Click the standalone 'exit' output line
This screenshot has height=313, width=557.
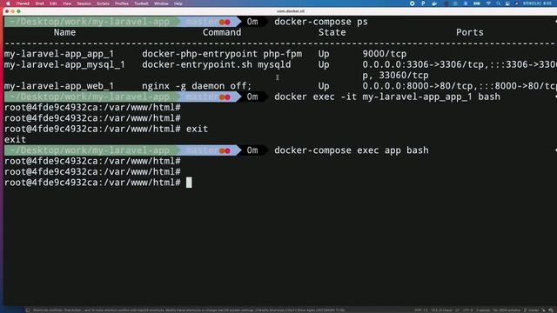pos(16,139)
